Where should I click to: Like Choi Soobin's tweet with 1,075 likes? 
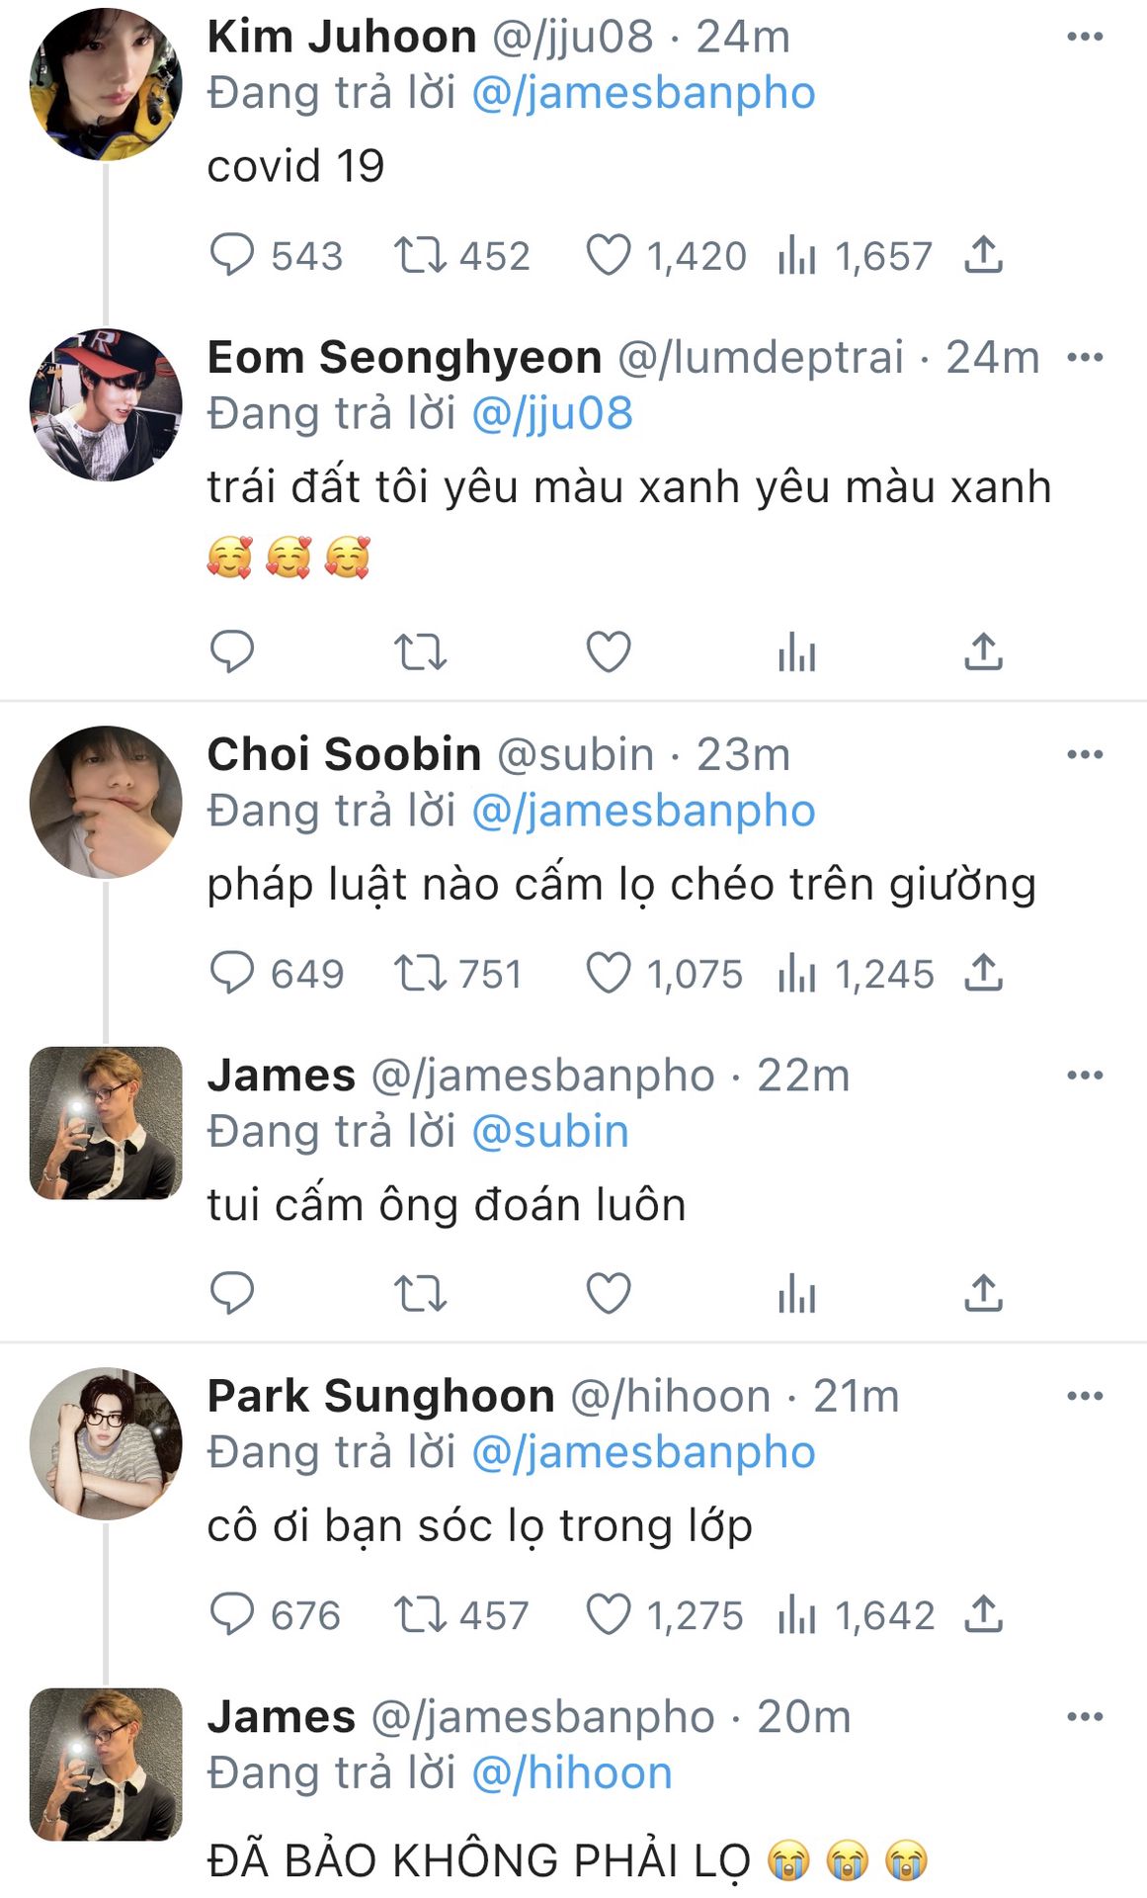609,973
